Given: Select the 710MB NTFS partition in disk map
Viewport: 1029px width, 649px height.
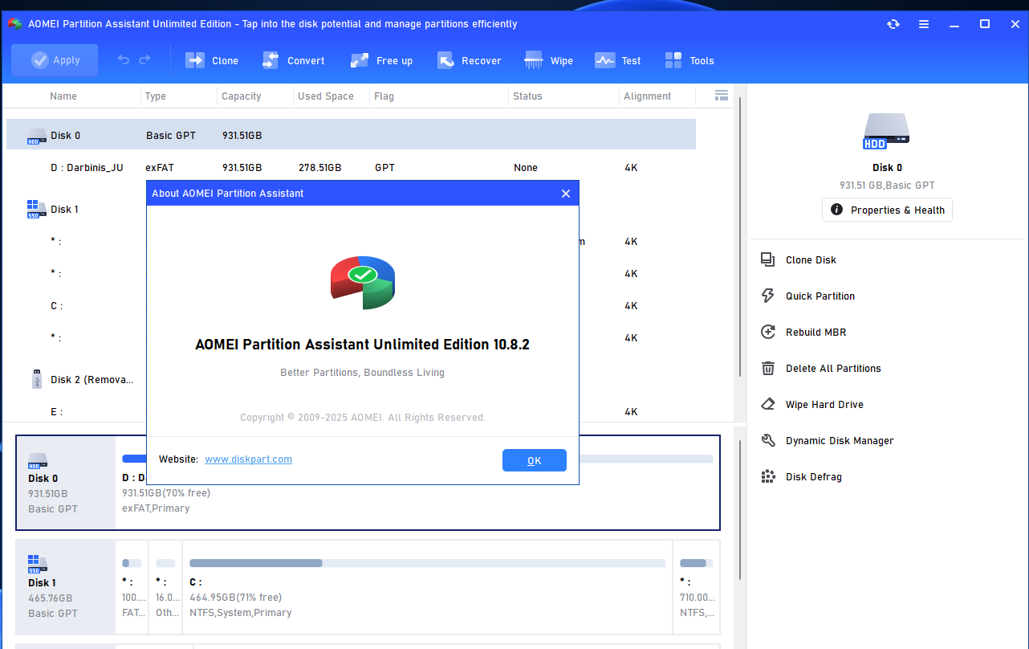Looking at the screenshot, I should 696,587.
